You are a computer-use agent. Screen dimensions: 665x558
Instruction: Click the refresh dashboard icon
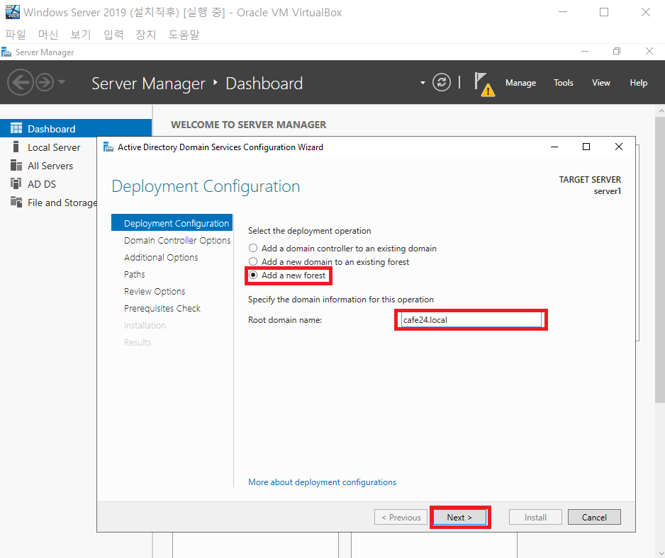pyautogui.click(x=442, y=82)
